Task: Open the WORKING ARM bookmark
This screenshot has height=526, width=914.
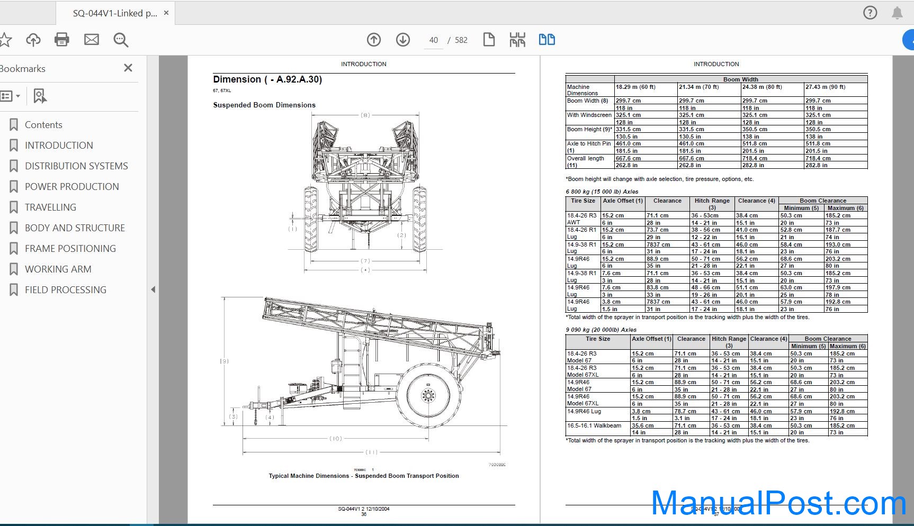Action: pyautogui.click(x=58, y=269)
